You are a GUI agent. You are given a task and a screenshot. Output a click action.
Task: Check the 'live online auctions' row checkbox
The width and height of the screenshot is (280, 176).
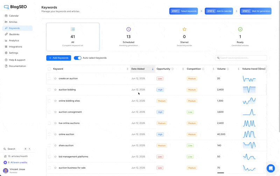[49, 123]
